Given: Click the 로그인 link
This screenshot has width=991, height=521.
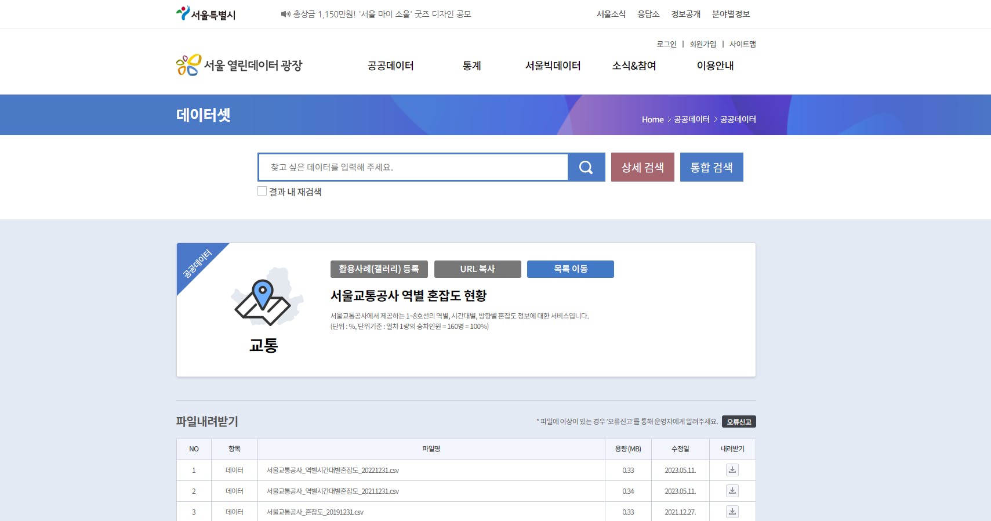Looking at the screenshot, I should coord(667,44).
